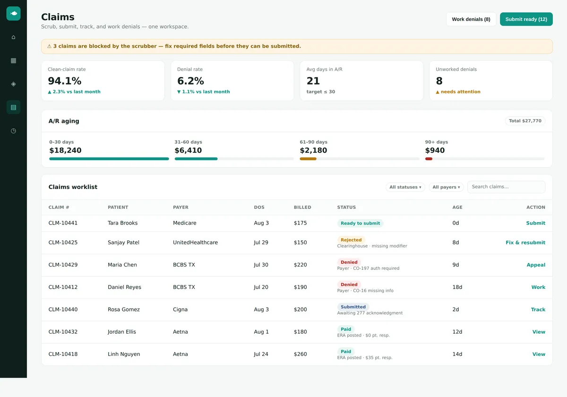This screenshot has width=567, height=397.
Task: Click the Submitted status badge
Action: tap(353, 307)
